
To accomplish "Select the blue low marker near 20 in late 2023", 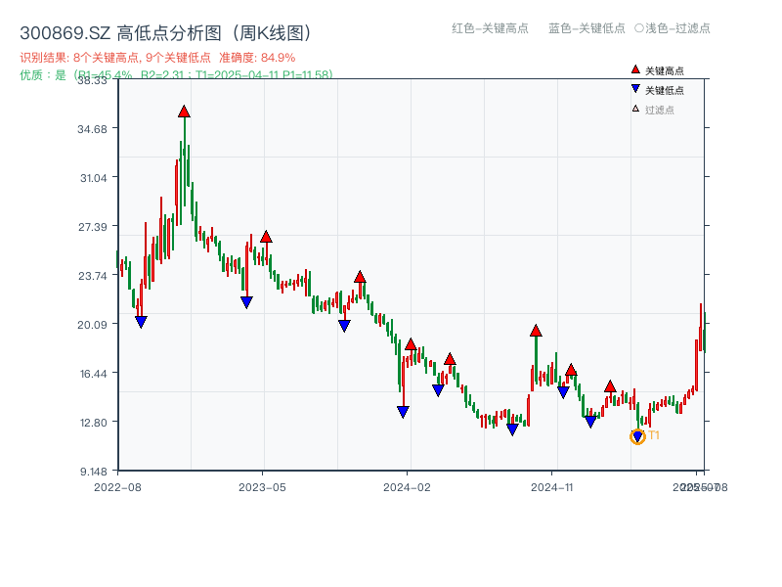I will pyautogui.click(x=344, y=326).
